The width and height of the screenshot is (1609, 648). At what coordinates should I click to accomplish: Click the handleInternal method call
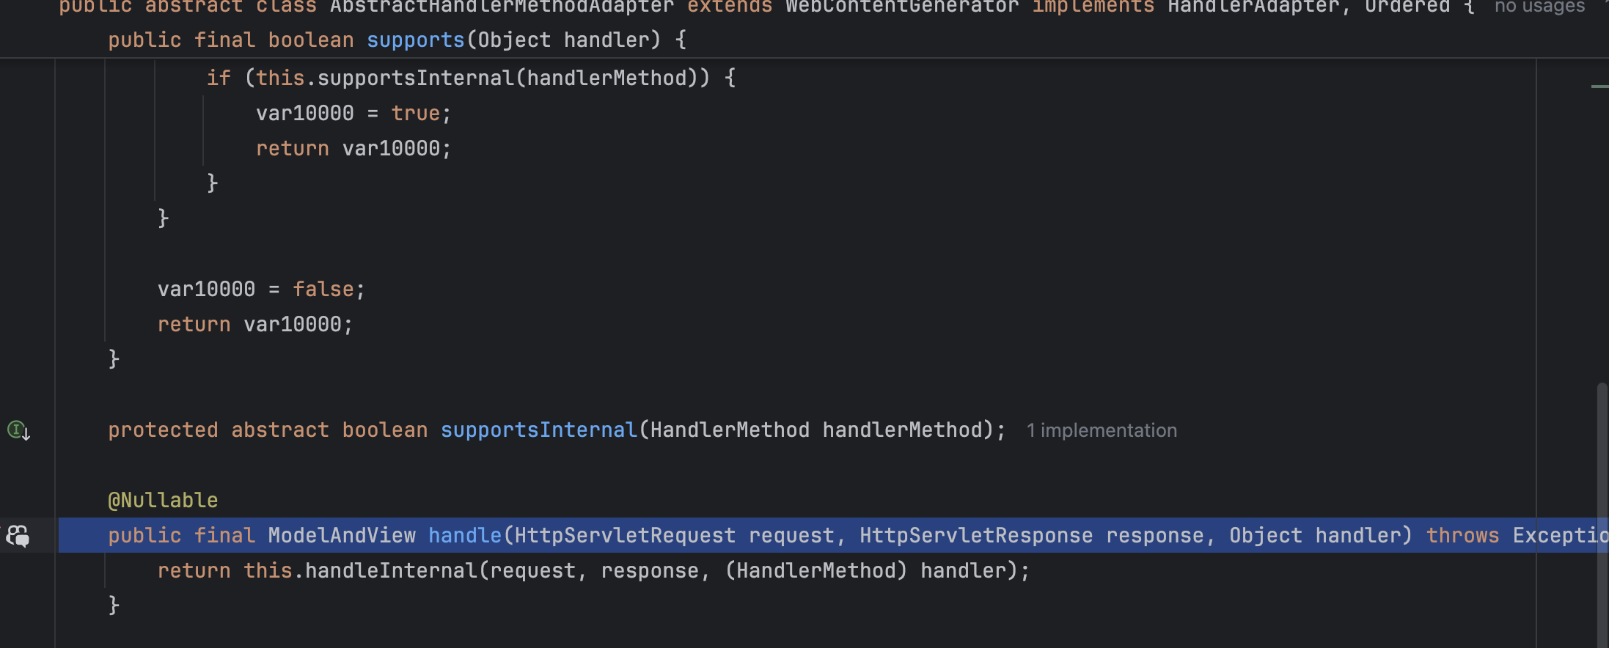391,571
